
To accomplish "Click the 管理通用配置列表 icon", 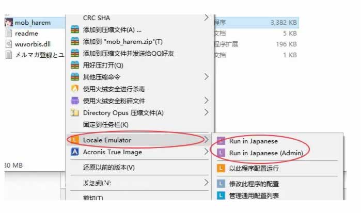I will point(221,195).
